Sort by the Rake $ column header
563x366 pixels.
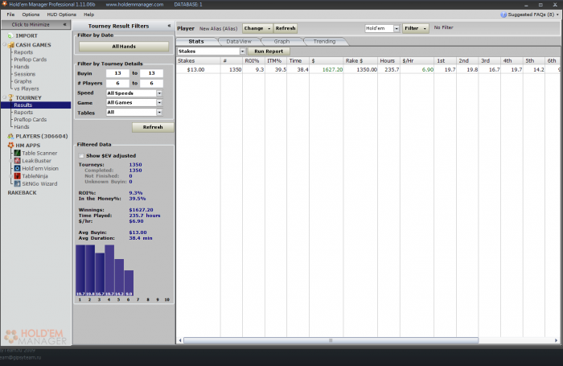[x=360, y=60]
